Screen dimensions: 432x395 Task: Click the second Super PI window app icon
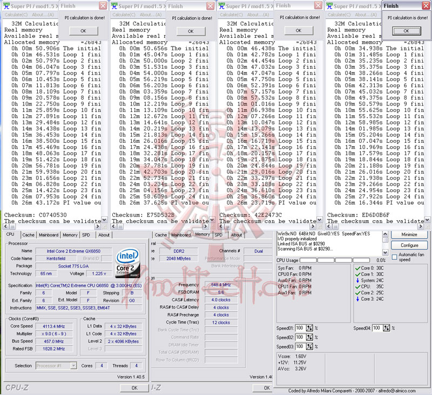[x=114, y=5]
